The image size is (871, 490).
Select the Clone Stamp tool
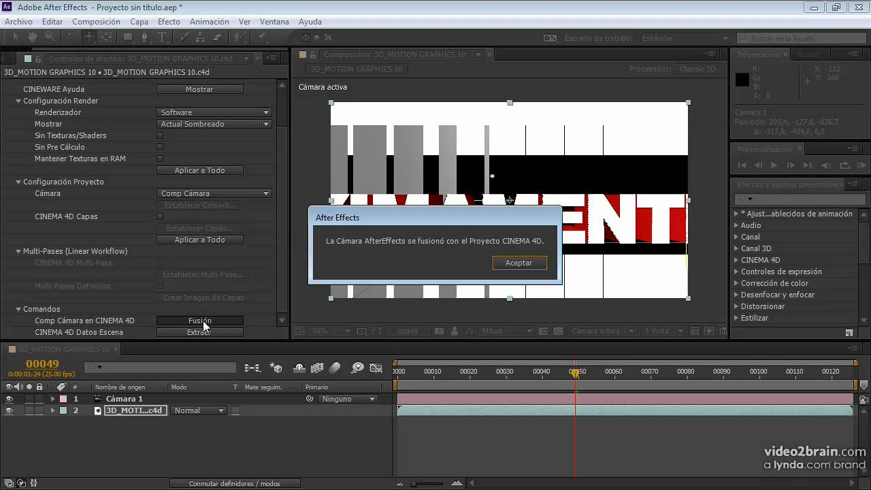201,37
